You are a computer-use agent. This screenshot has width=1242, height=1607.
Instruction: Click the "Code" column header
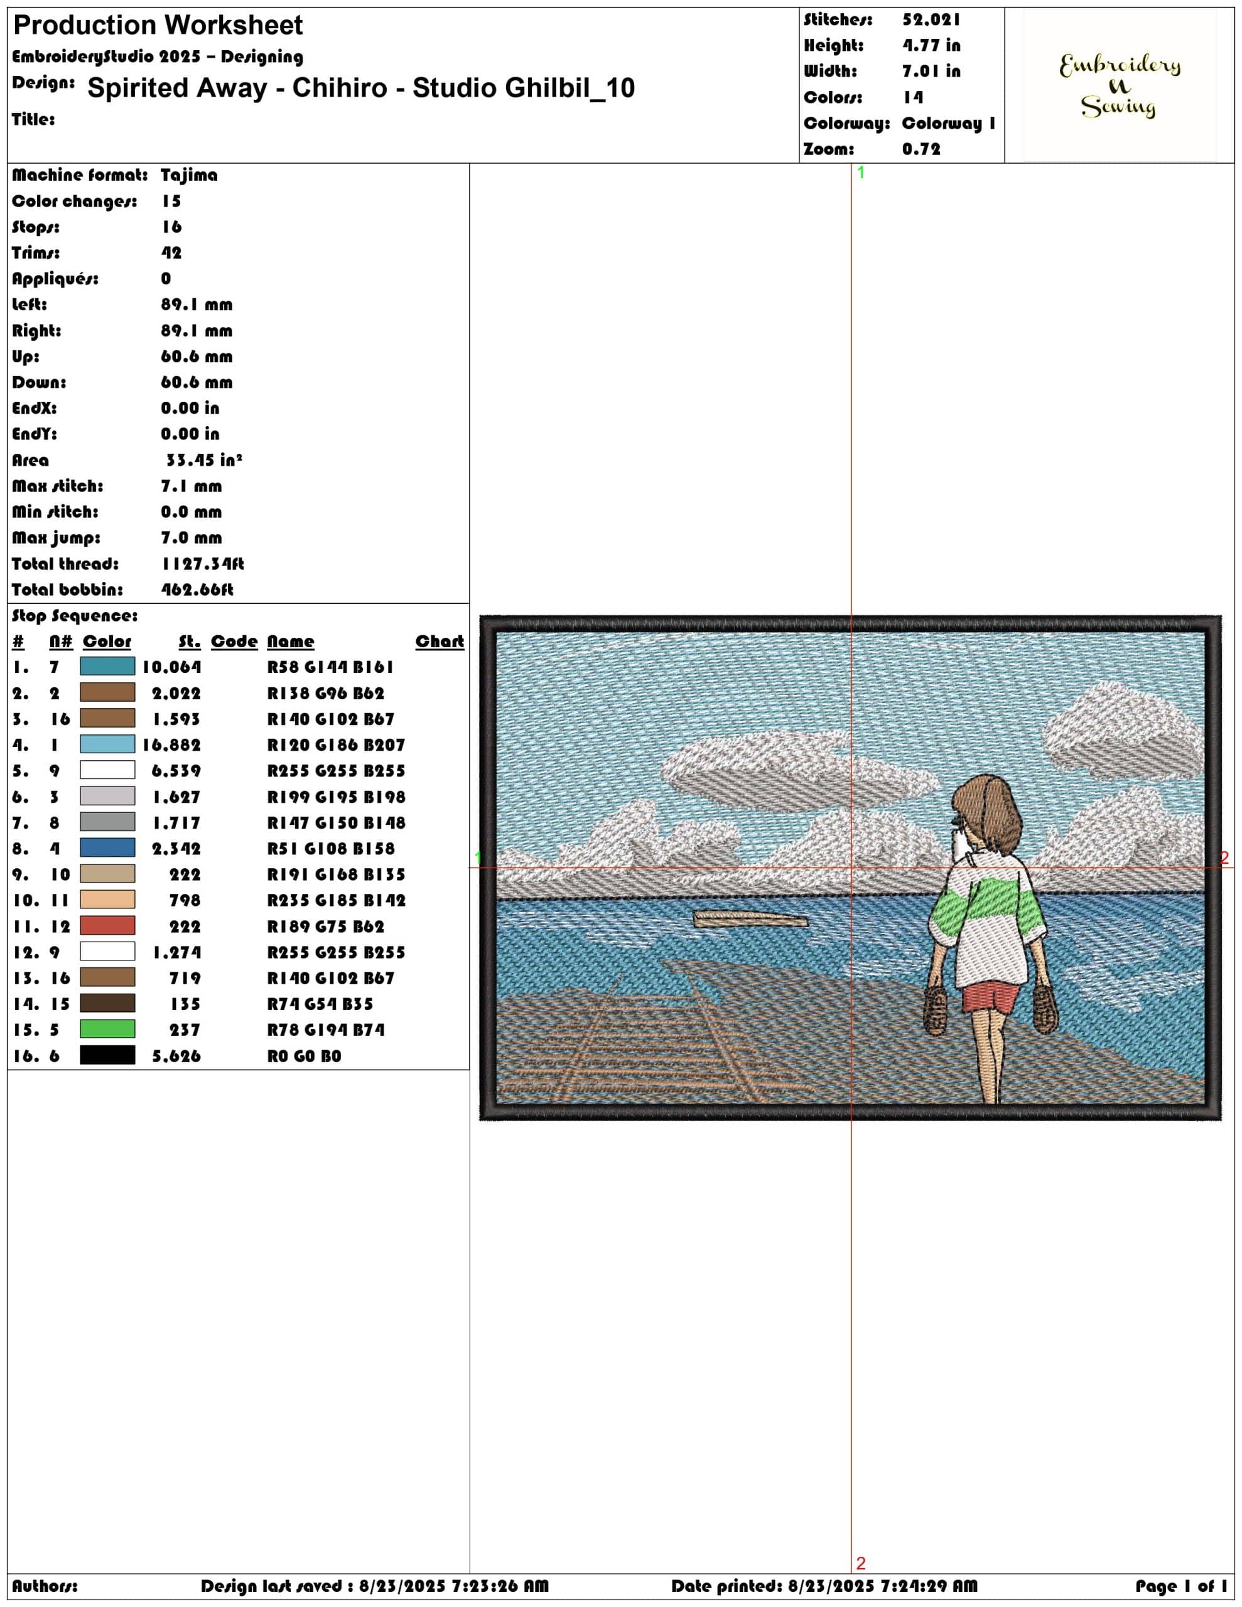pos(234,642)
